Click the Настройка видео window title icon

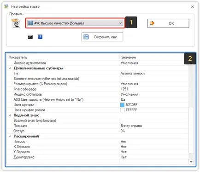(x=6, y=6)
